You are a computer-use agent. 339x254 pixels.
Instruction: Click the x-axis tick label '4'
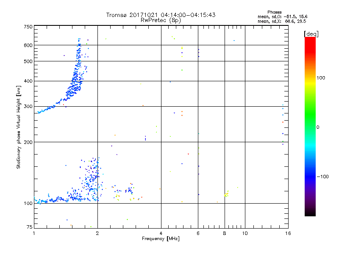(x=161, y=233)
